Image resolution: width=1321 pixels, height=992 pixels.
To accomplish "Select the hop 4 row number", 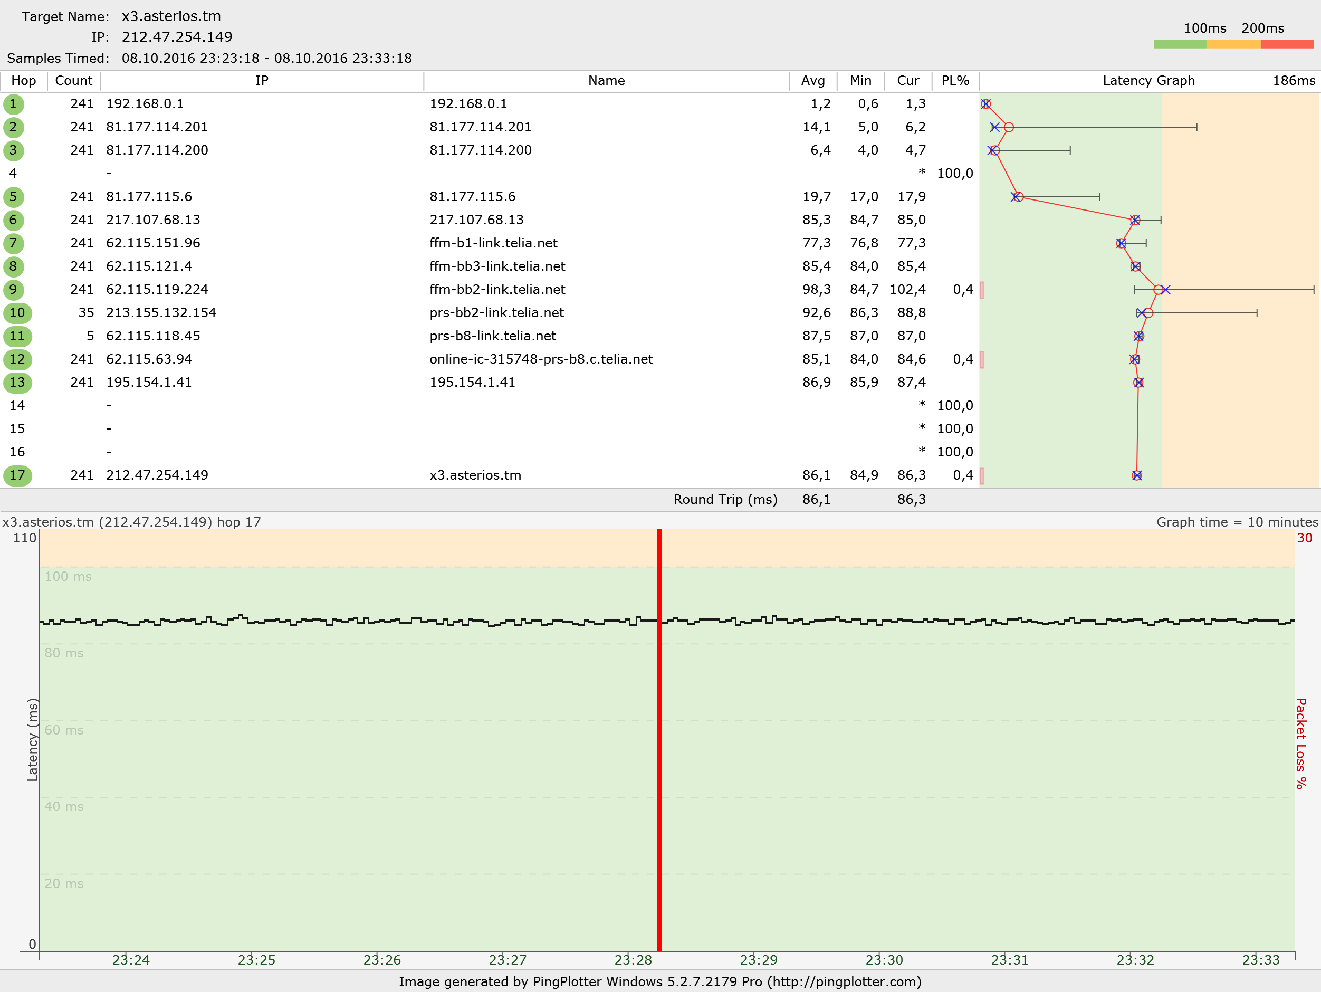I will [x=13, y=174].
